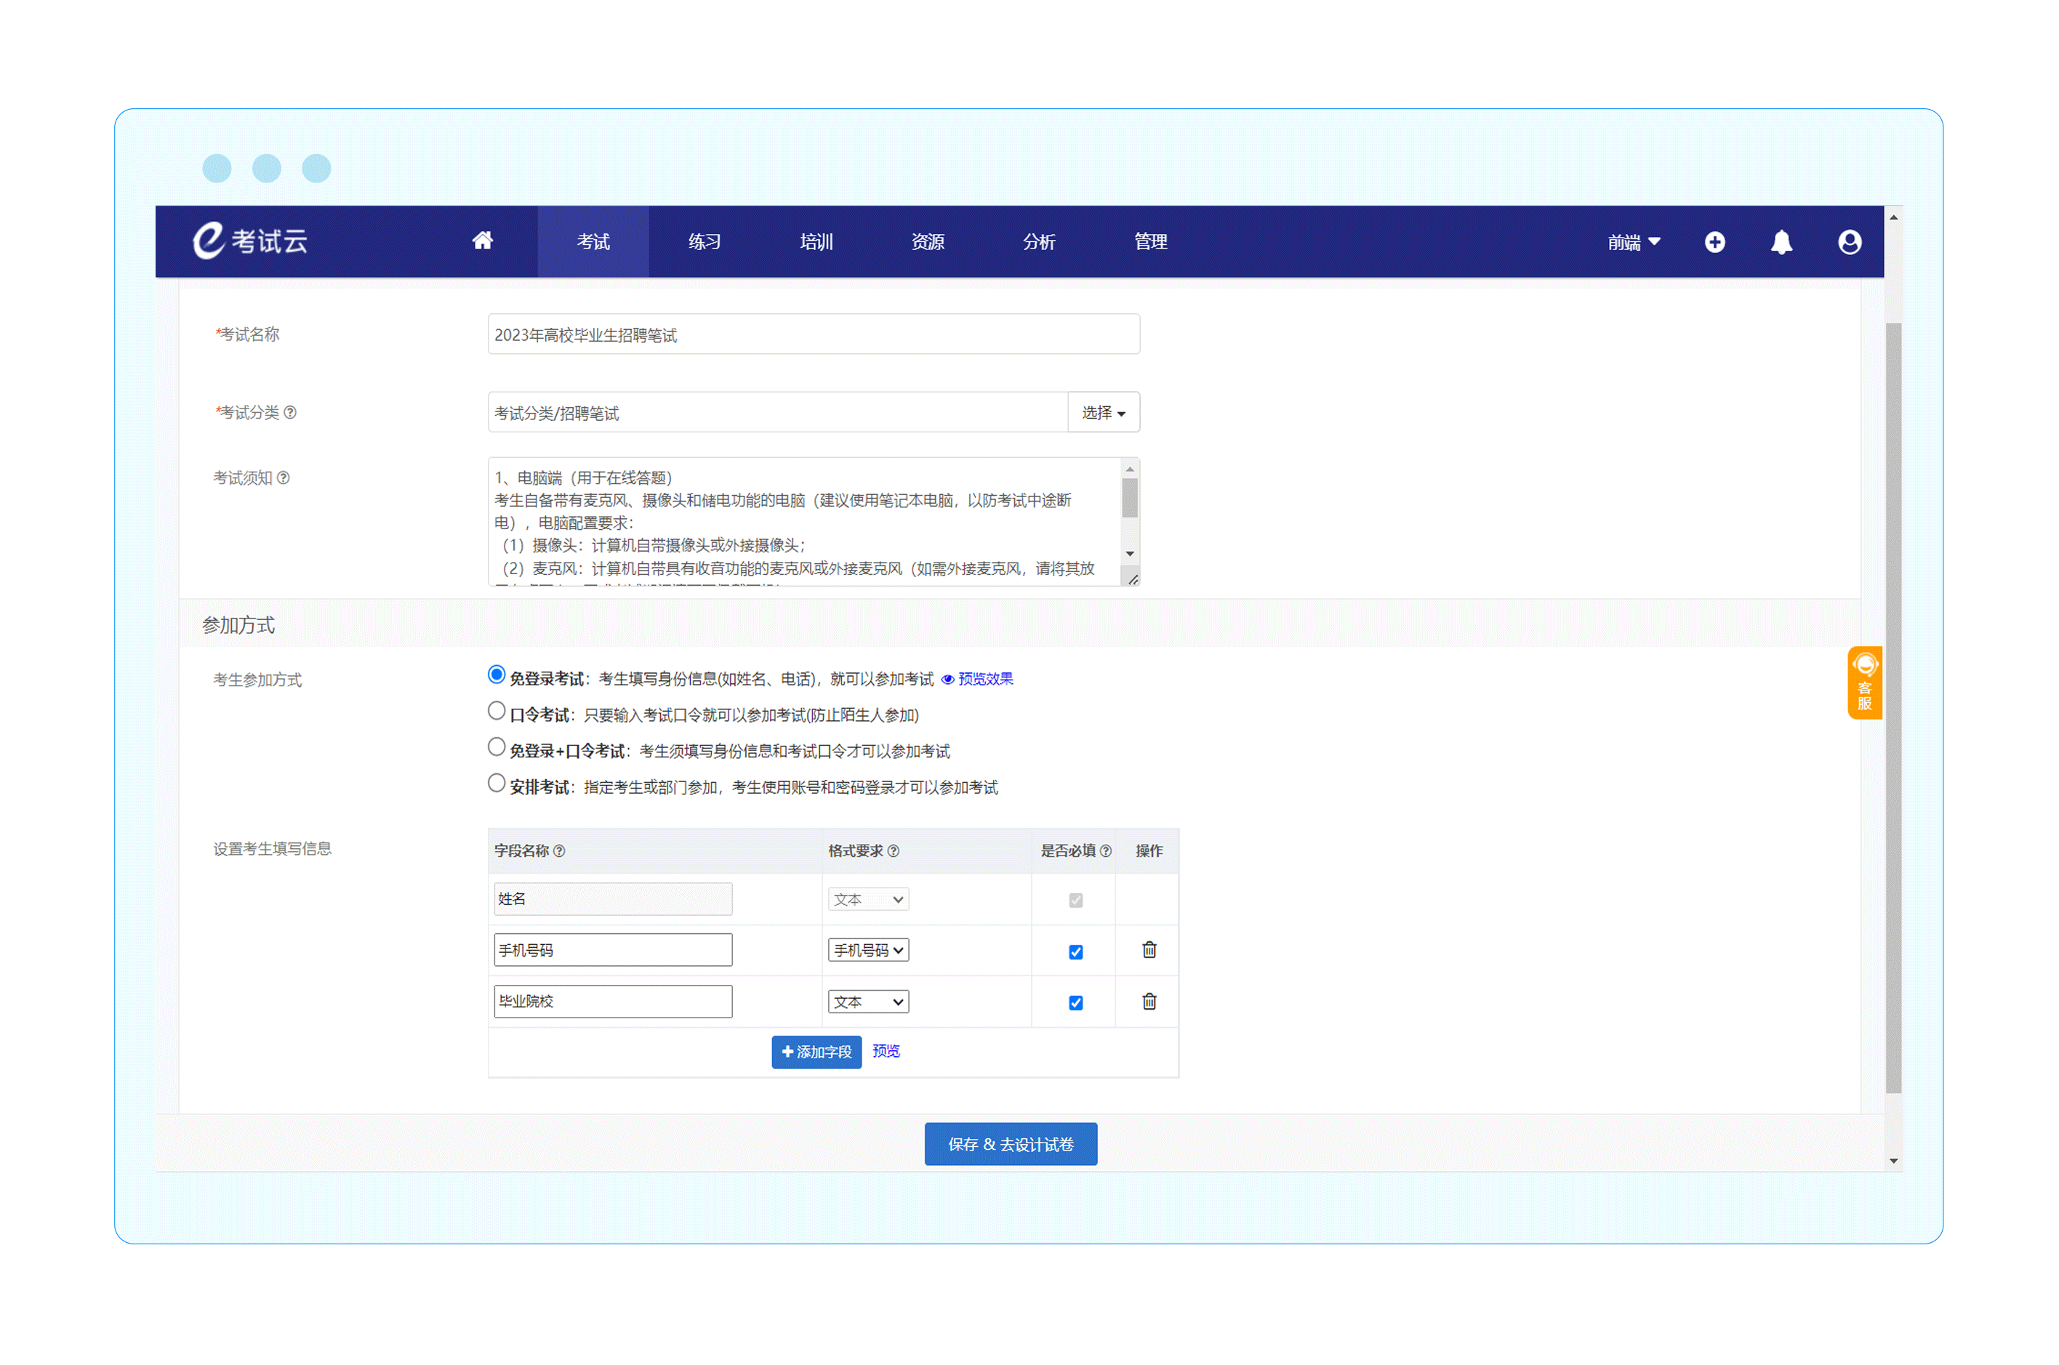2059x1365 pixels.
Task: Click the 添加字段 button
Action: click(x=816, y=1052)
